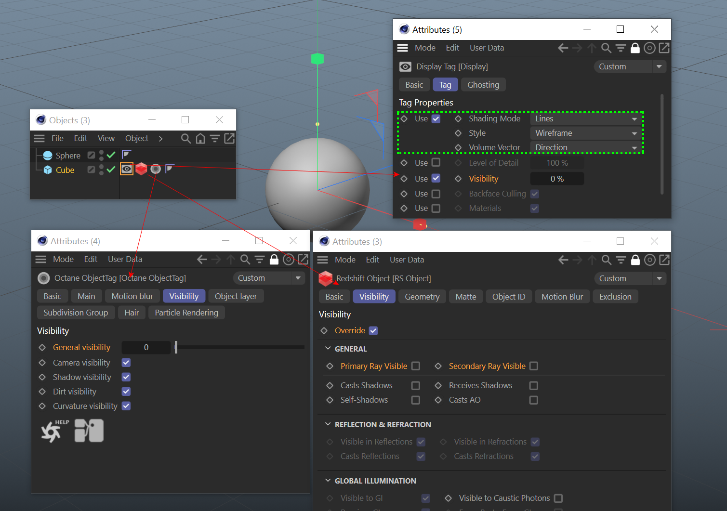Viewport: 727px width, 511px height.
Task: Open Volume Vector Direction dropdown
Action: point(586,147)
